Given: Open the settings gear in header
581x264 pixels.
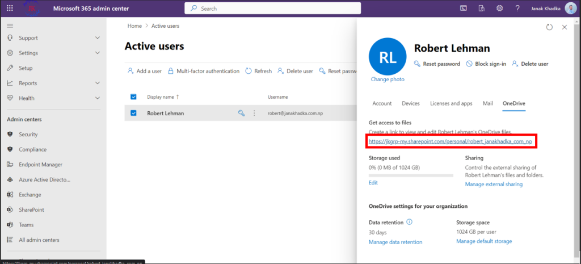Looking at the screenshot, I should [499, 8].
